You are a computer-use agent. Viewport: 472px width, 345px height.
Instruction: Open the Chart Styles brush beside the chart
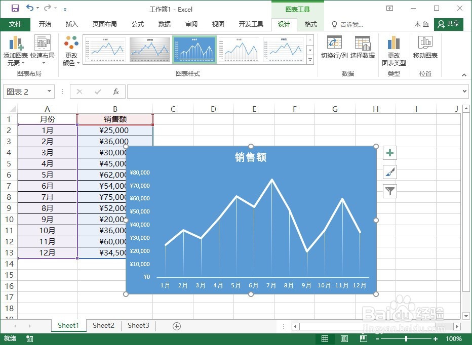pyautogui.click(x=389, y=172)
